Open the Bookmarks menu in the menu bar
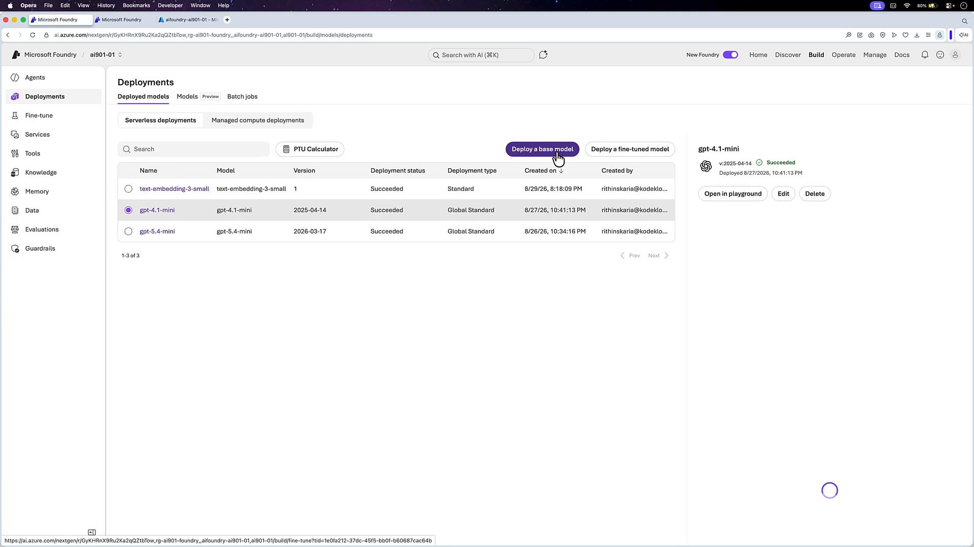Image resolution: width=974 pixels, height=547 pixels. tap(136, 6)
